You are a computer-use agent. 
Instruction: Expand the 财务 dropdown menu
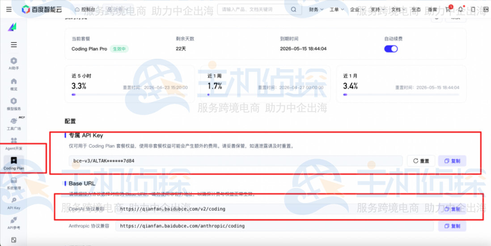316,9
